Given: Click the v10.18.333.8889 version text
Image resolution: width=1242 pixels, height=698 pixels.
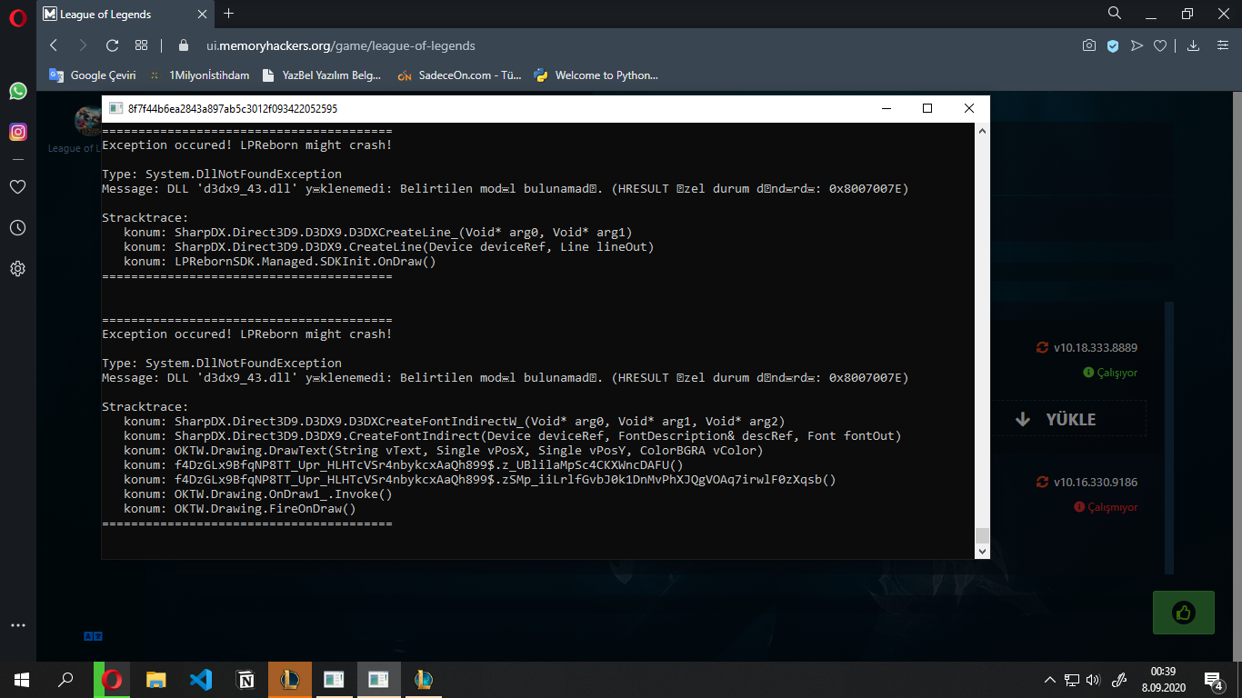Looking at the screenshot, I should [x=1096, y=347].
